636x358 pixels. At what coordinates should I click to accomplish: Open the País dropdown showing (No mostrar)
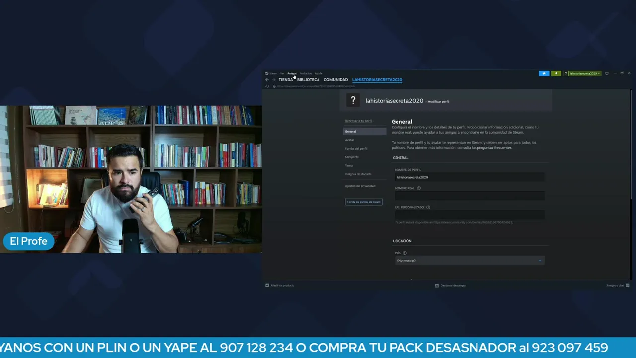470,260
